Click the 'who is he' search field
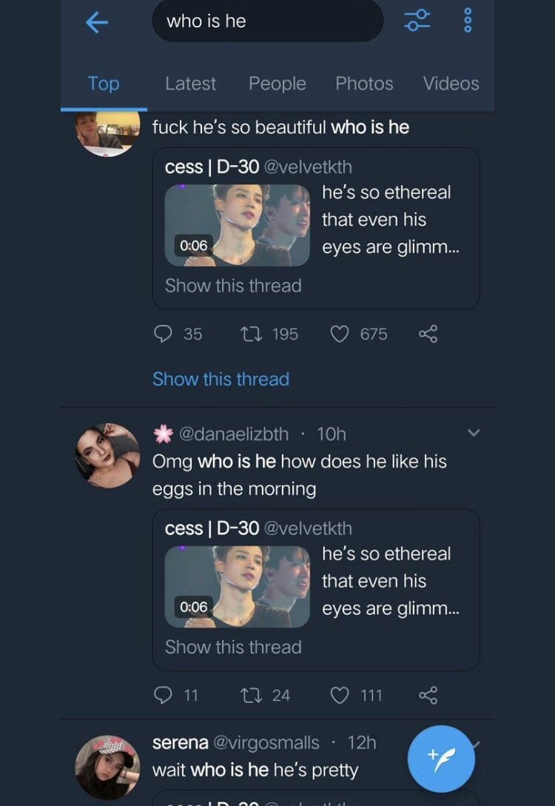 pos(267,21)
